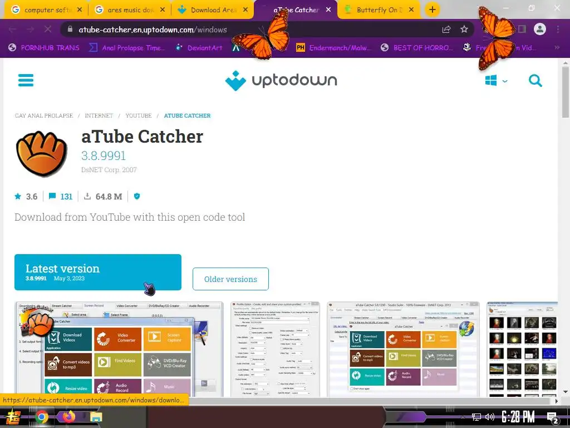Open the YOUTUBE breadcrumb link

click(139, 115)
